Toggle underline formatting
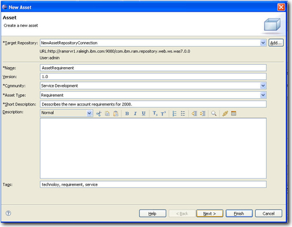The width and height of the screenshot is (292, 227). [144, 113]
